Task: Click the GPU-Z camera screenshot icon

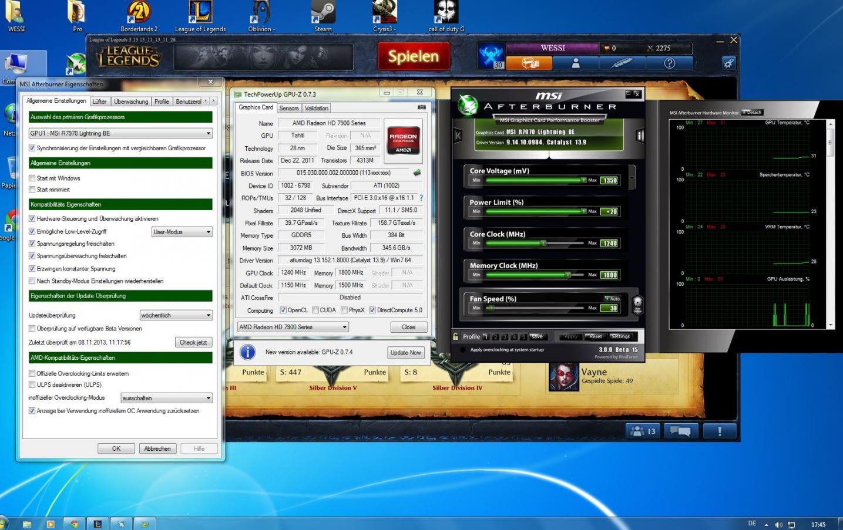Action: click(421, 107)
